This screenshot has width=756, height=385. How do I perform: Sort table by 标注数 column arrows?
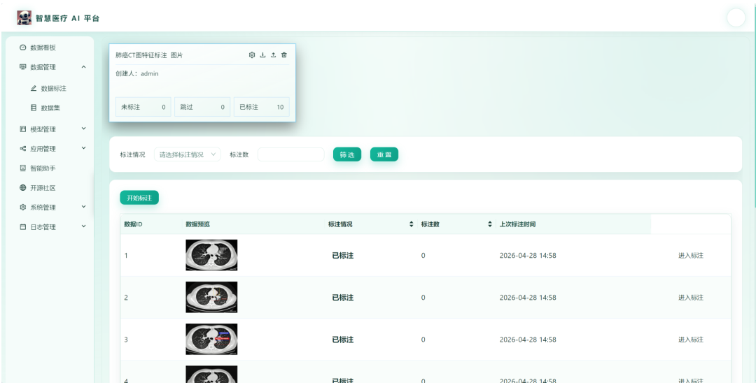tap(489, 224)
